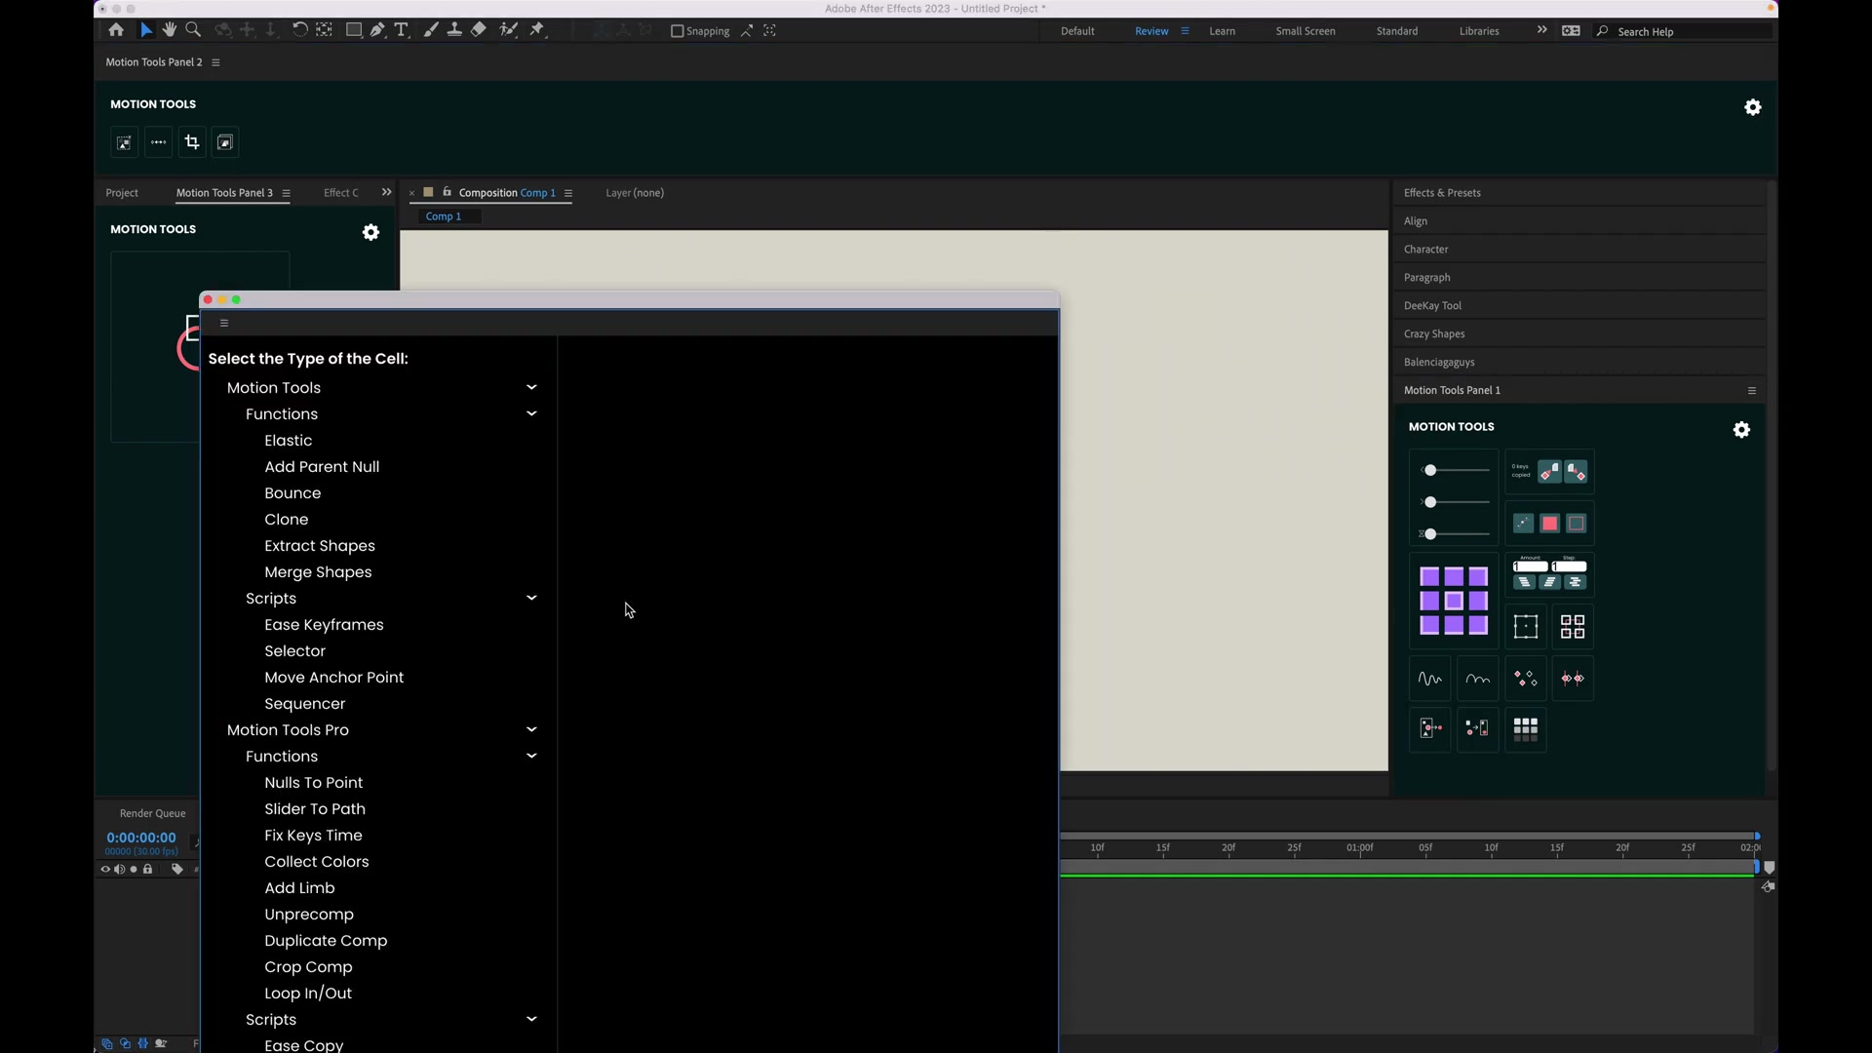Select the Clone Stamp tool
The image size is (1872, 1053).
coord(454,30)
